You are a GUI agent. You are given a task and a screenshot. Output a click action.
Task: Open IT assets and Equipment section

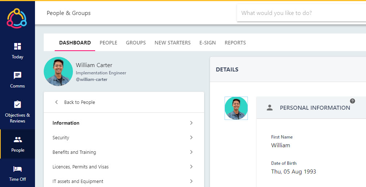(124, 181)
